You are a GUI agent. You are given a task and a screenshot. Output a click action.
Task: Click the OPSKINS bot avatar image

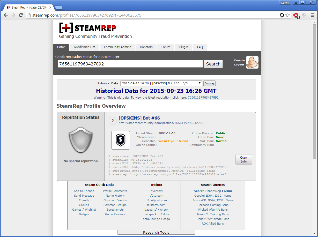(121, 140)
